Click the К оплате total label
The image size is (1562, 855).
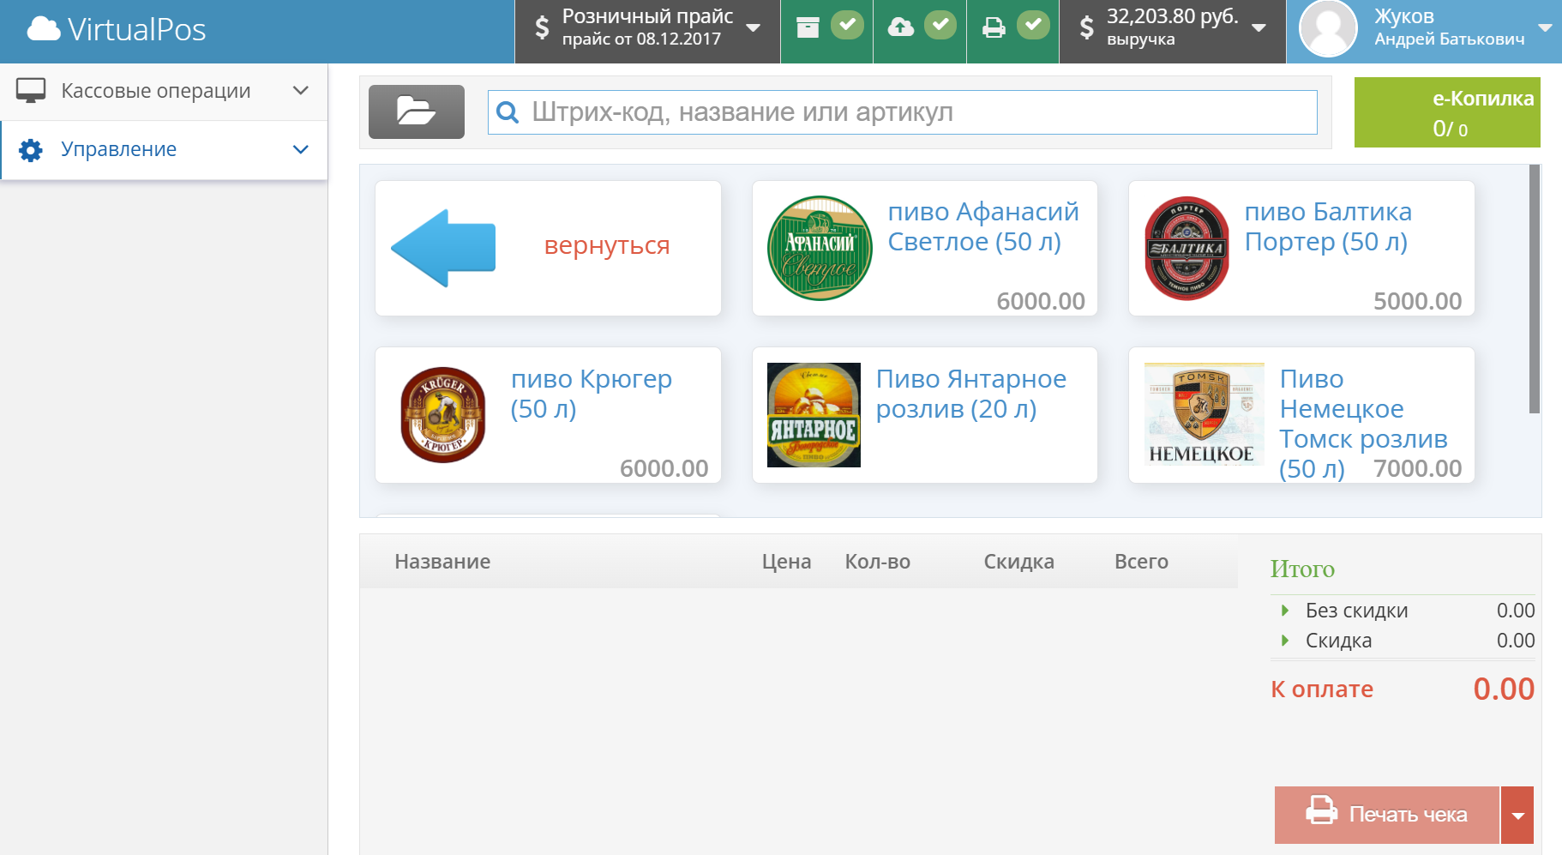(x=1322, y=689)
